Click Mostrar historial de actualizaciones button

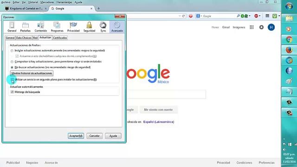[x=32, y=73]
